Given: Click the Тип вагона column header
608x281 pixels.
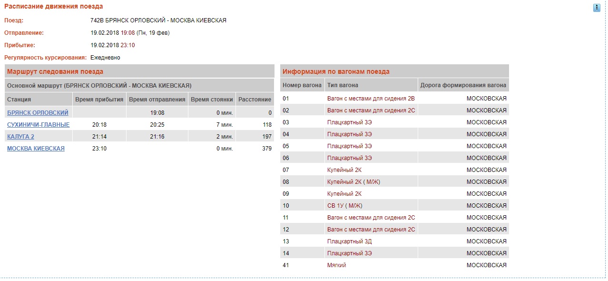Looking at the screenshot, I should coord(343,85).
